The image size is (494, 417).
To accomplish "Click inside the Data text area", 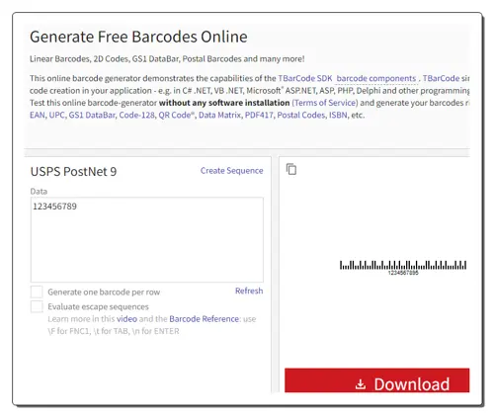I will click(x=147, y=239).
